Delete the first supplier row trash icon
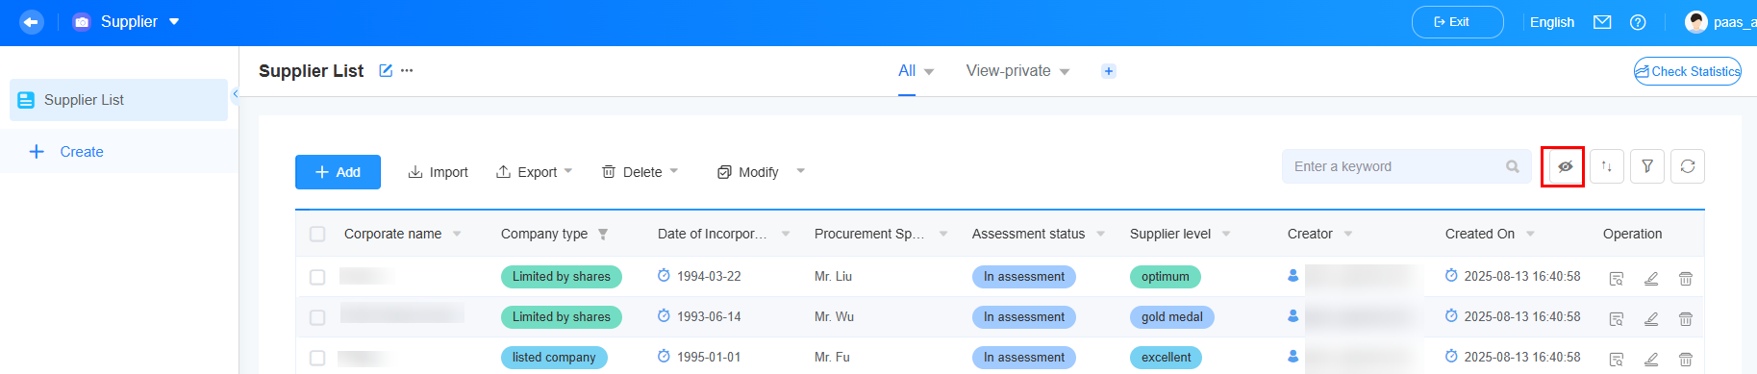1757x374 pixels. click(1686, 279)
